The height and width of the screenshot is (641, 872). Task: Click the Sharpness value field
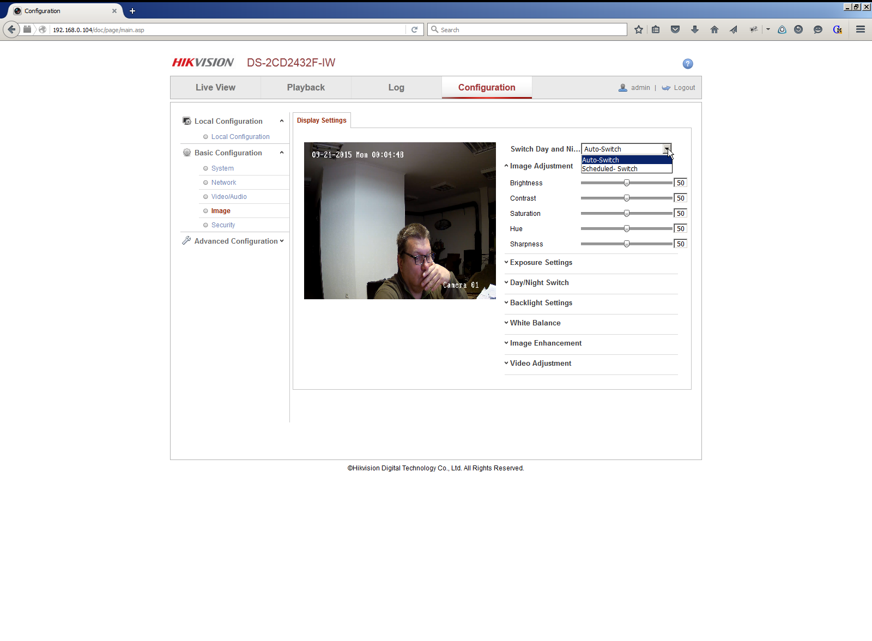click(681, 244)
